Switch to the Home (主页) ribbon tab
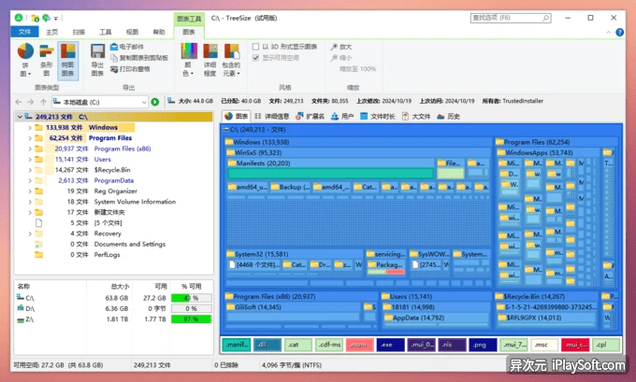The height and width of the screenshot is (382, 636). (52, 32)
